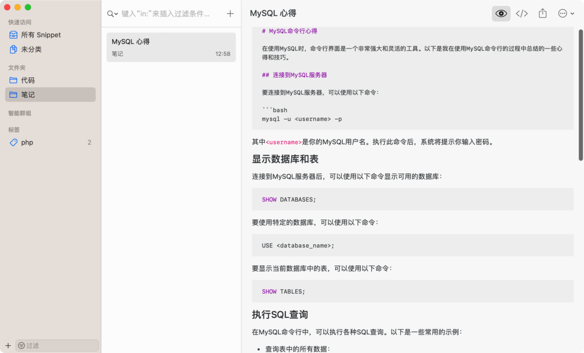
Task: Click the 执行SQL查询 heading
Action: [280, 315]
